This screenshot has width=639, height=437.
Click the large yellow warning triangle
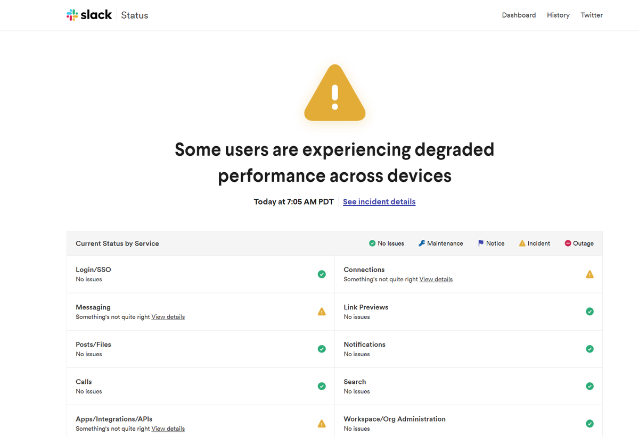(x=334, y=93)
